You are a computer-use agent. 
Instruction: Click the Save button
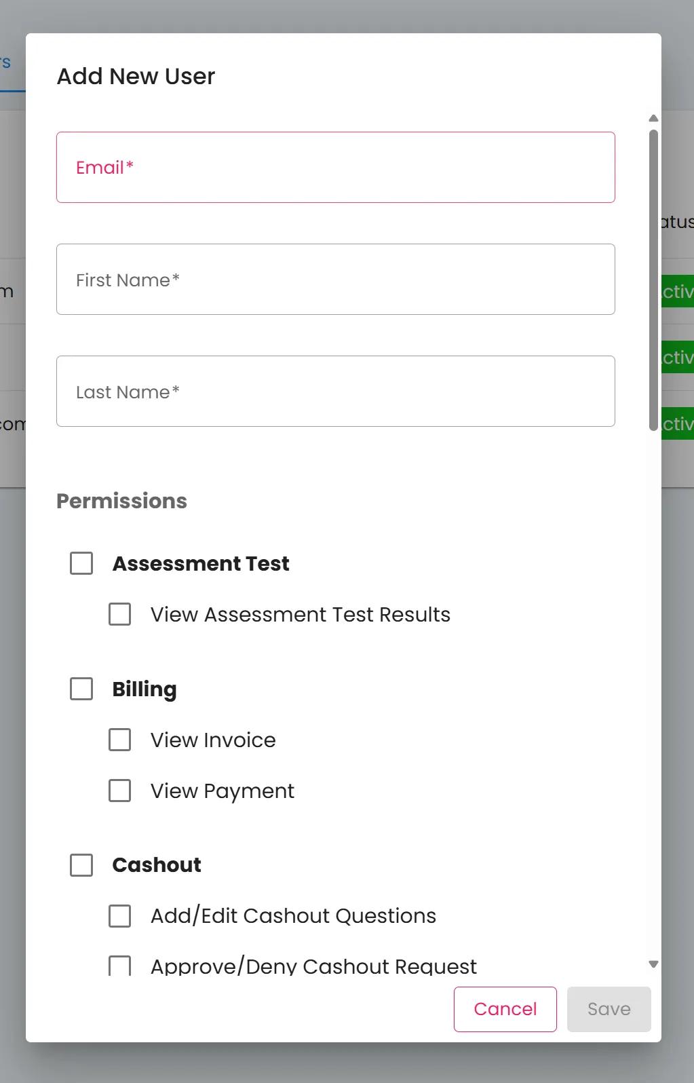(x=609, y=1009)
